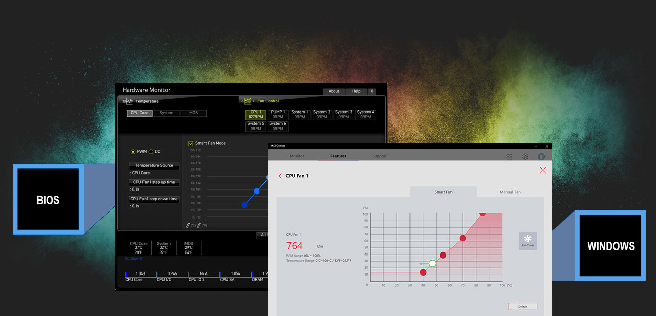The width and height of the screenshot is (656, 316).
Task: Click the Fan Control chart icon in Hardware Monitor
Action: point(248,101)
